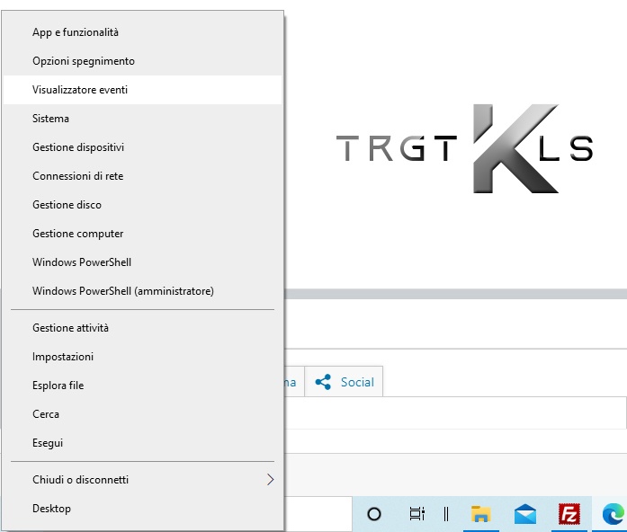This screenshot has width=627, height=532.
Task: Open Microsoft Edge from the taskbar
Action: pyautogui.click(x=613, y=514)
